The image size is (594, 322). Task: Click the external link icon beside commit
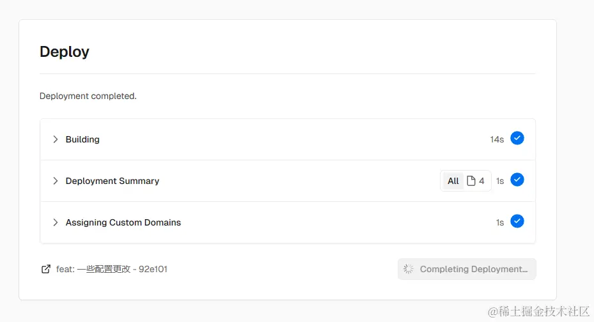coord(46,269)
